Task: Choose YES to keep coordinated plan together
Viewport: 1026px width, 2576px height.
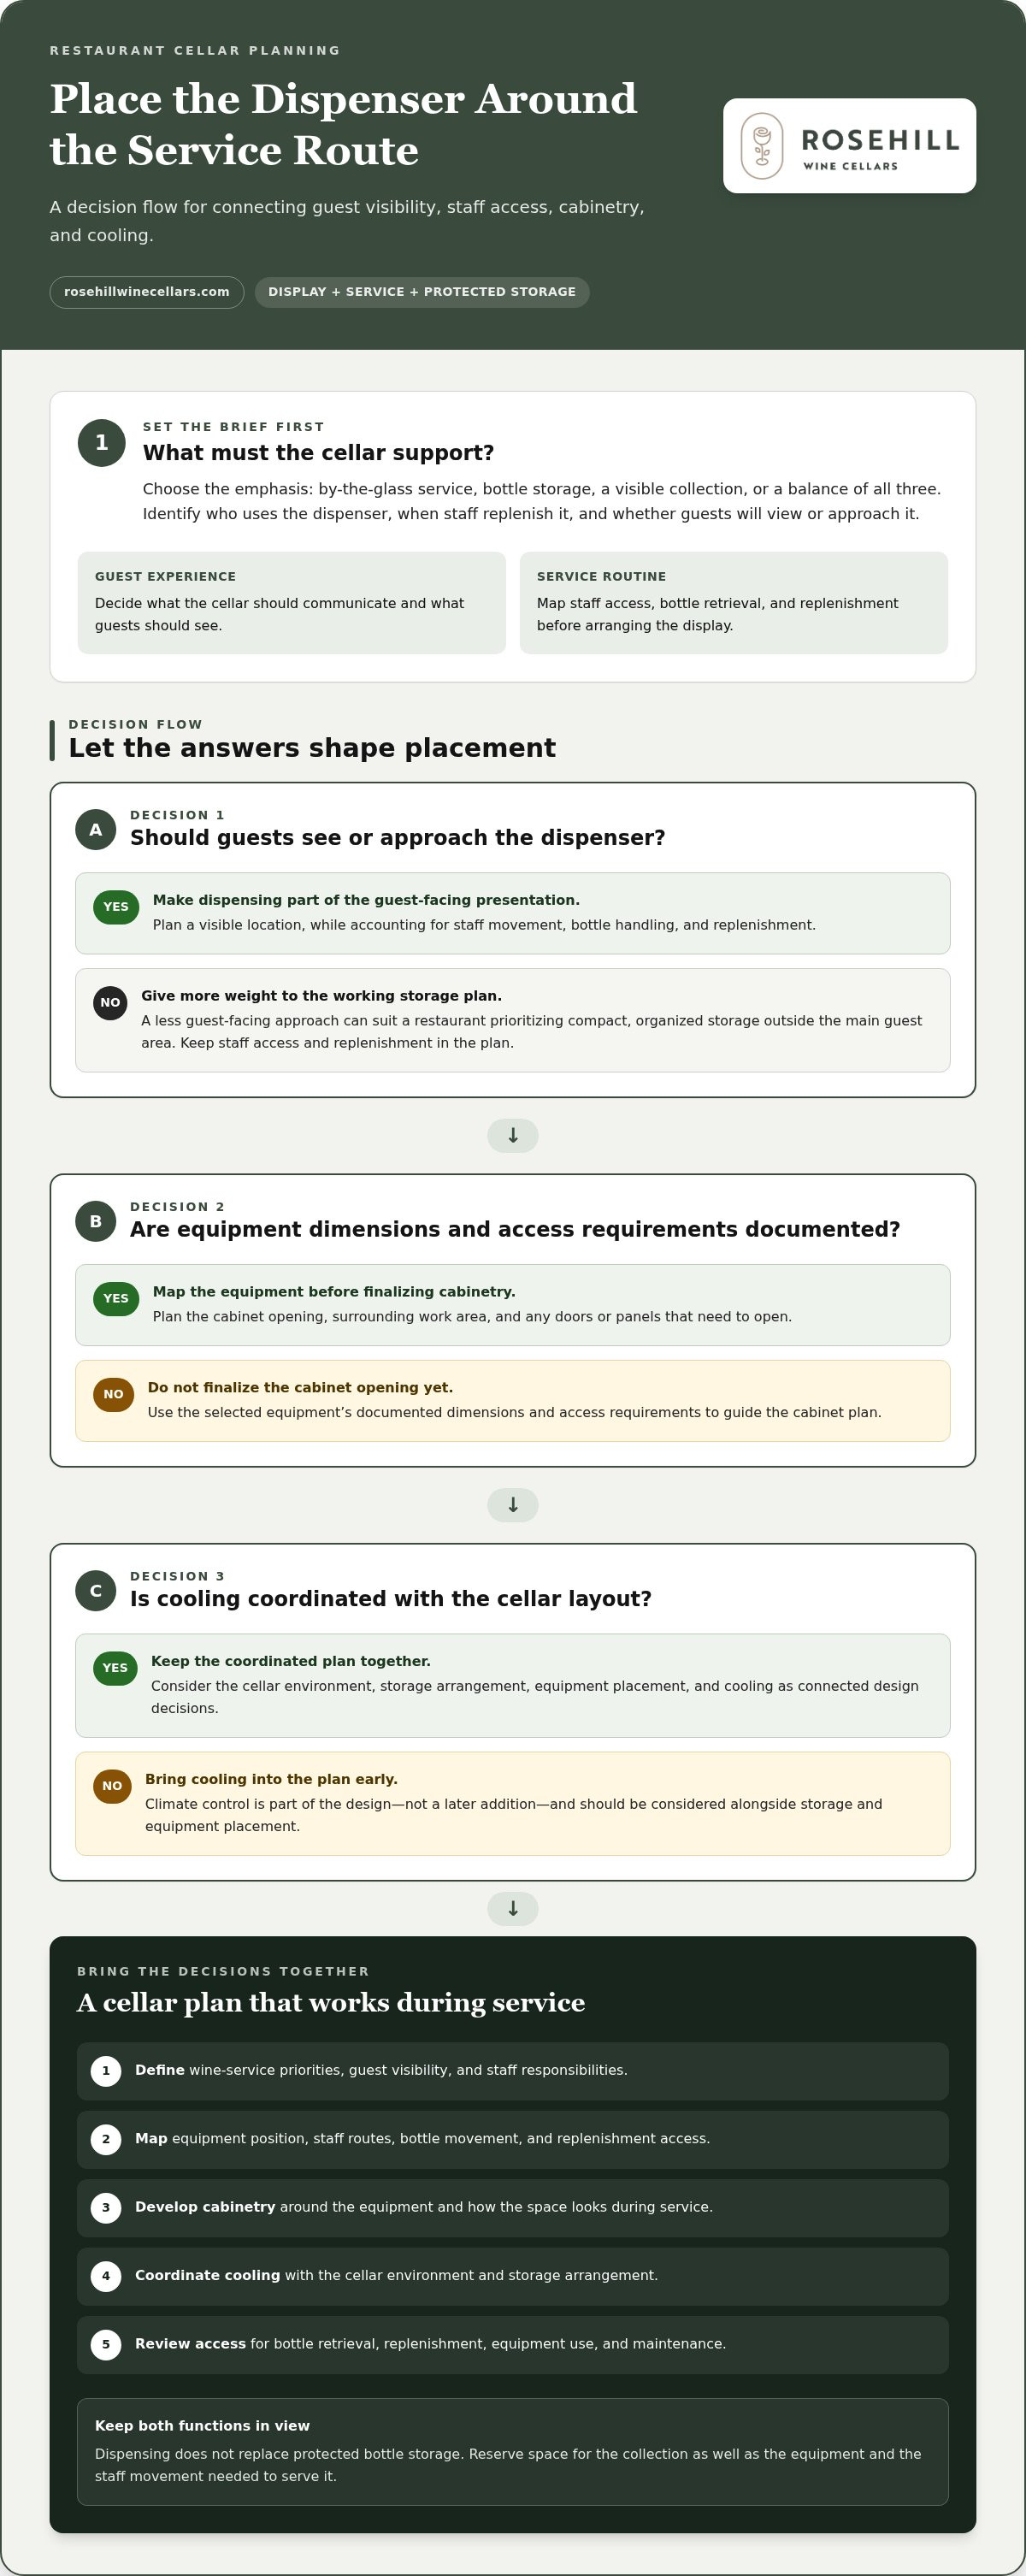Action: 115,1668
